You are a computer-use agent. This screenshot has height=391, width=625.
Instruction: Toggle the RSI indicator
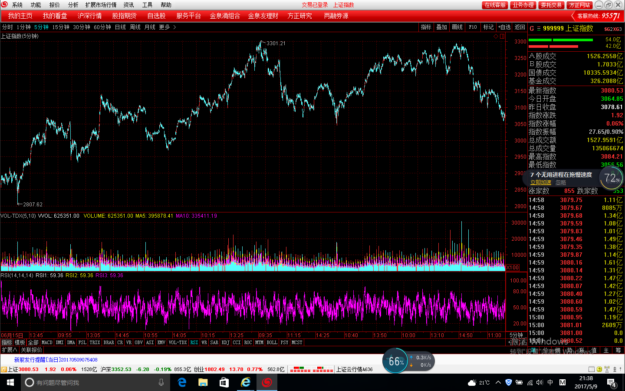coord(194,343)
